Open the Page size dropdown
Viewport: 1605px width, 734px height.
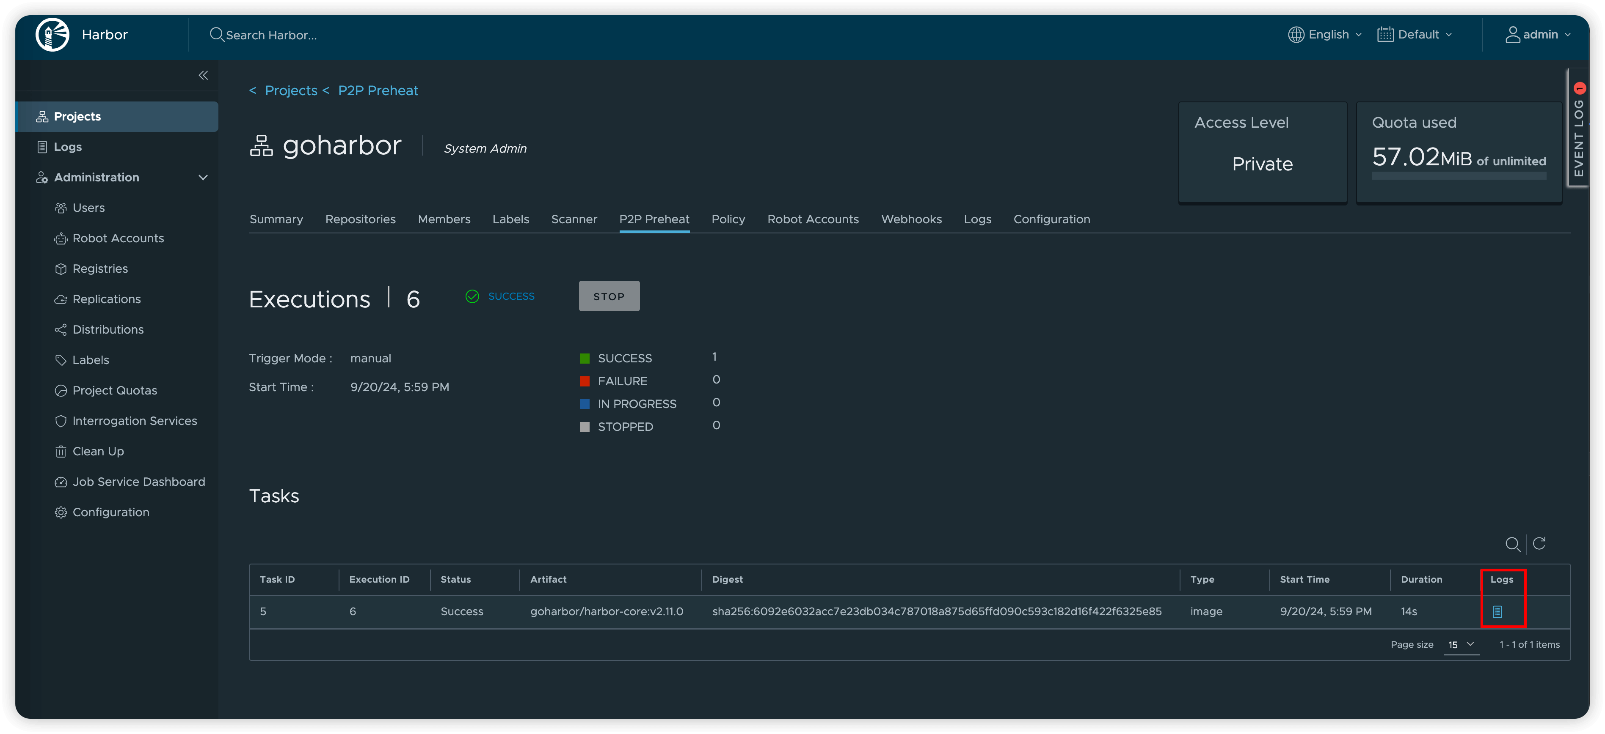(x=1460, y=645)
